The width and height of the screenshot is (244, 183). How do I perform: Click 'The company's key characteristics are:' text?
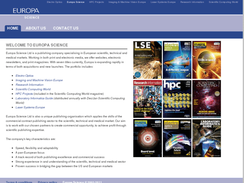(31, 139)
